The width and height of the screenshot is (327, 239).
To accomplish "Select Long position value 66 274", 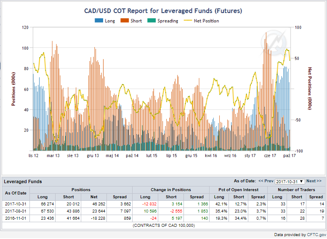I will (47, 204).
